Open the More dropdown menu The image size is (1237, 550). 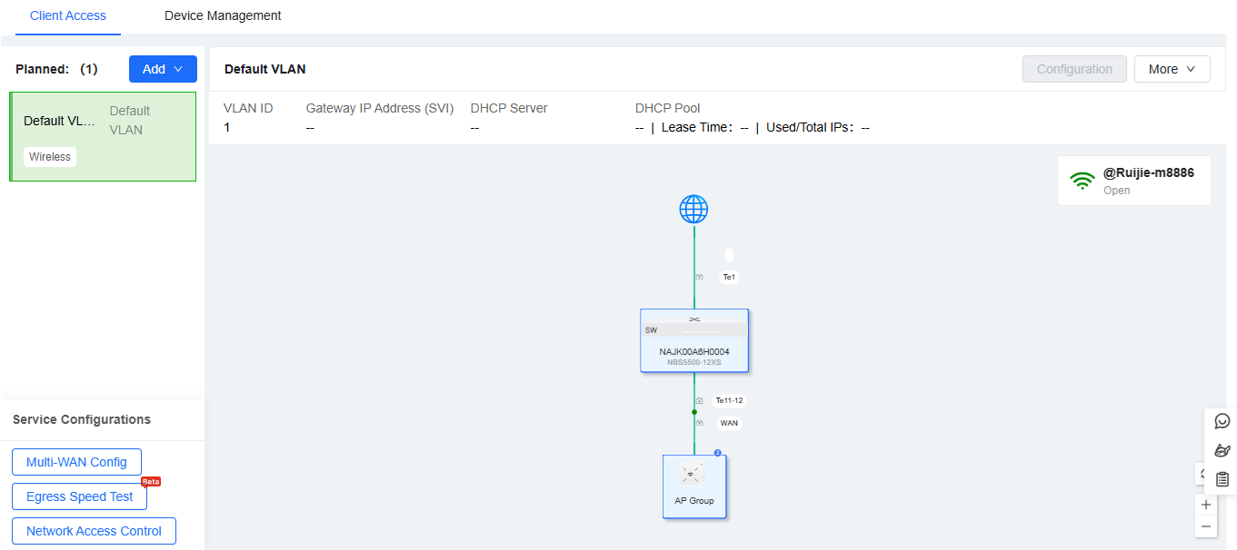click(x=1172, y=69)
